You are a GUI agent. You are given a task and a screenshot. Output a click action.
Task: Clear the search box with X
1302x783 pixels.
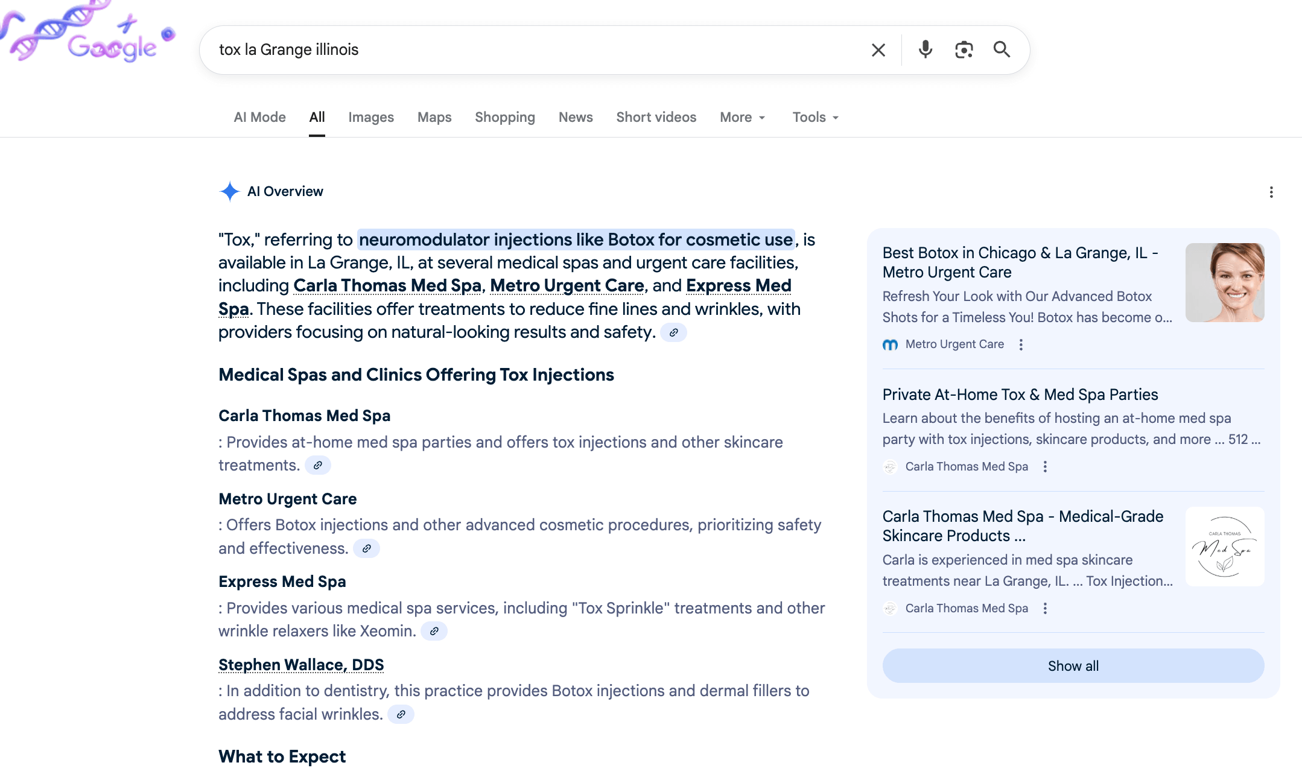pyautogui.click(x=878, y=50)
